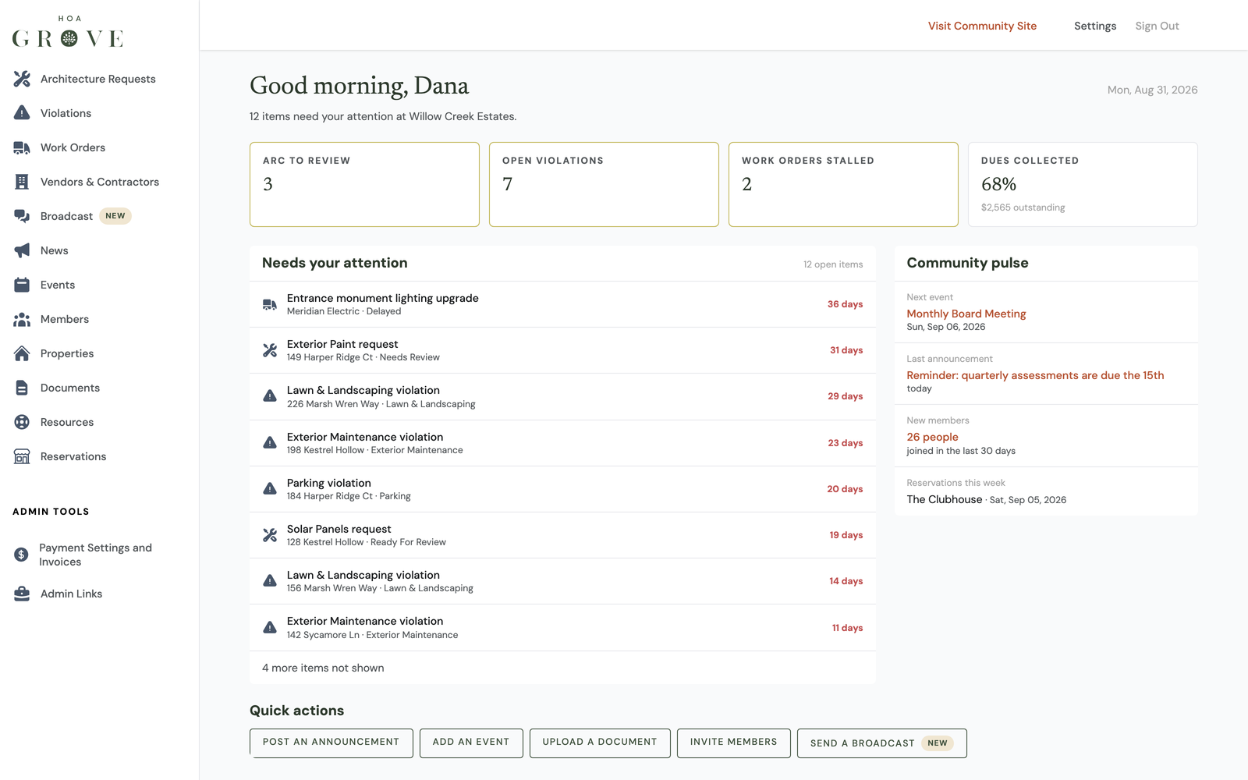Open the Work Orders Stalled card
Viewport: 1248px width, 780px height.
[x=843, y=184]
